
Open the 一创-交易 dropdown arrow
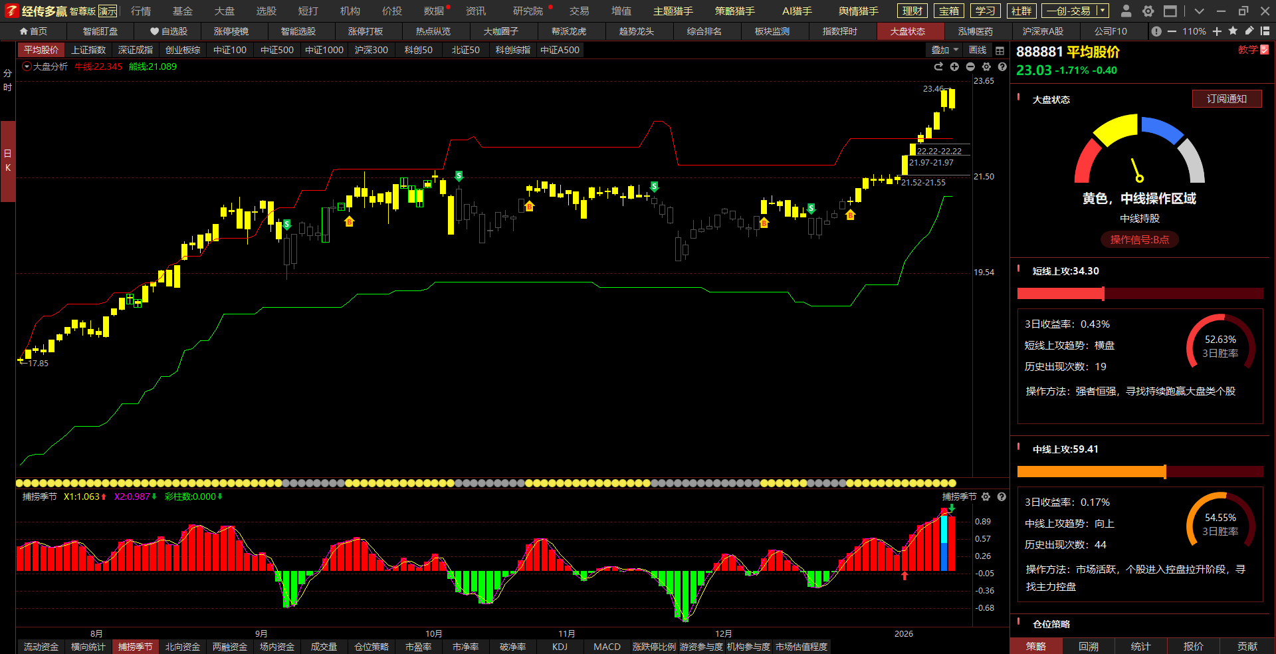pos(1103,11)
